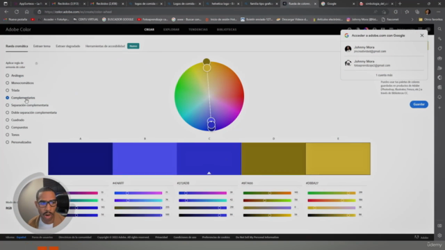
Task: Open the Extraer degradado tab
Action: (x=68, y=47)
